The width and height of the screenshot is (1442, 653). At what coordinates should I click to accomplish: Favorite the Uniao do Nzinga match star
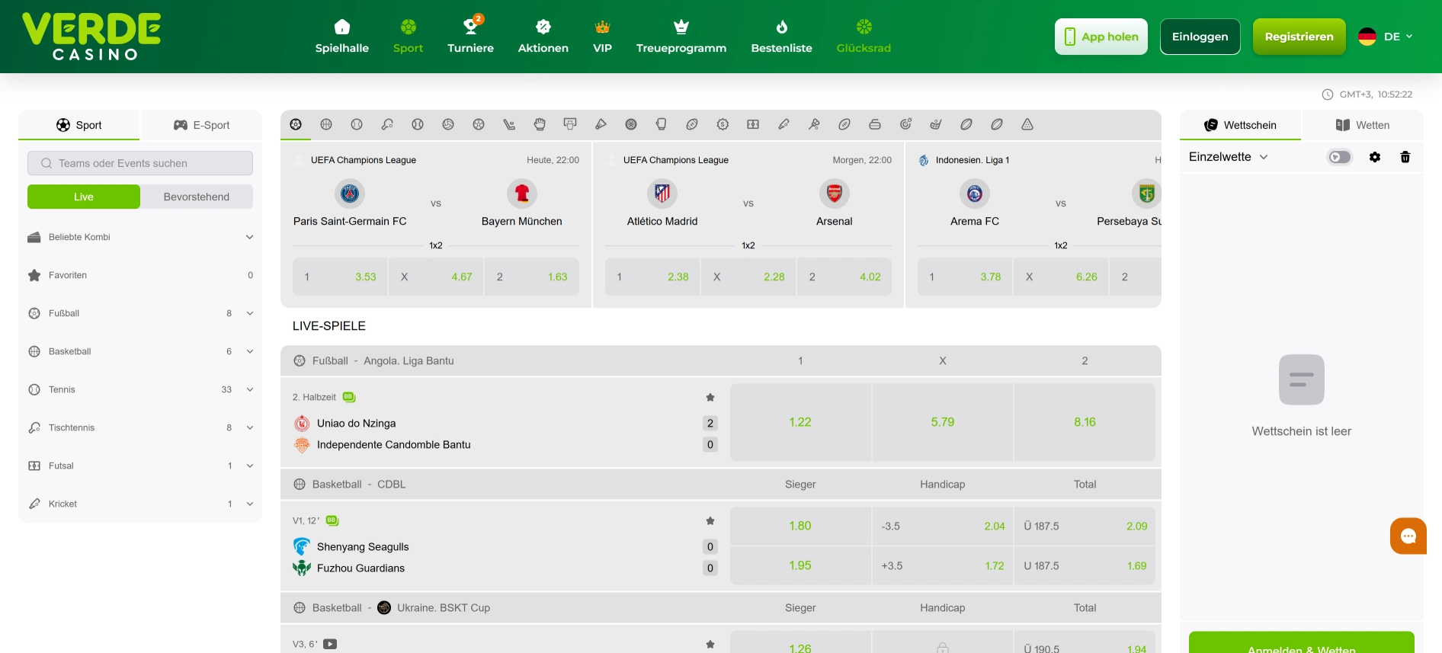(710, 397)
